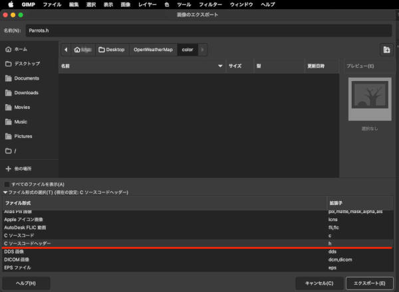Open the 編集 menu
Screen dimensions: 399x292
click(x=74, y=5)
